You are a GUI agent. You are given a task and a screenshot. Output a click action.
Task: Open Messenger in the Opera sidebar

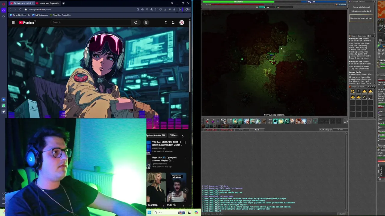pos(3,100)
